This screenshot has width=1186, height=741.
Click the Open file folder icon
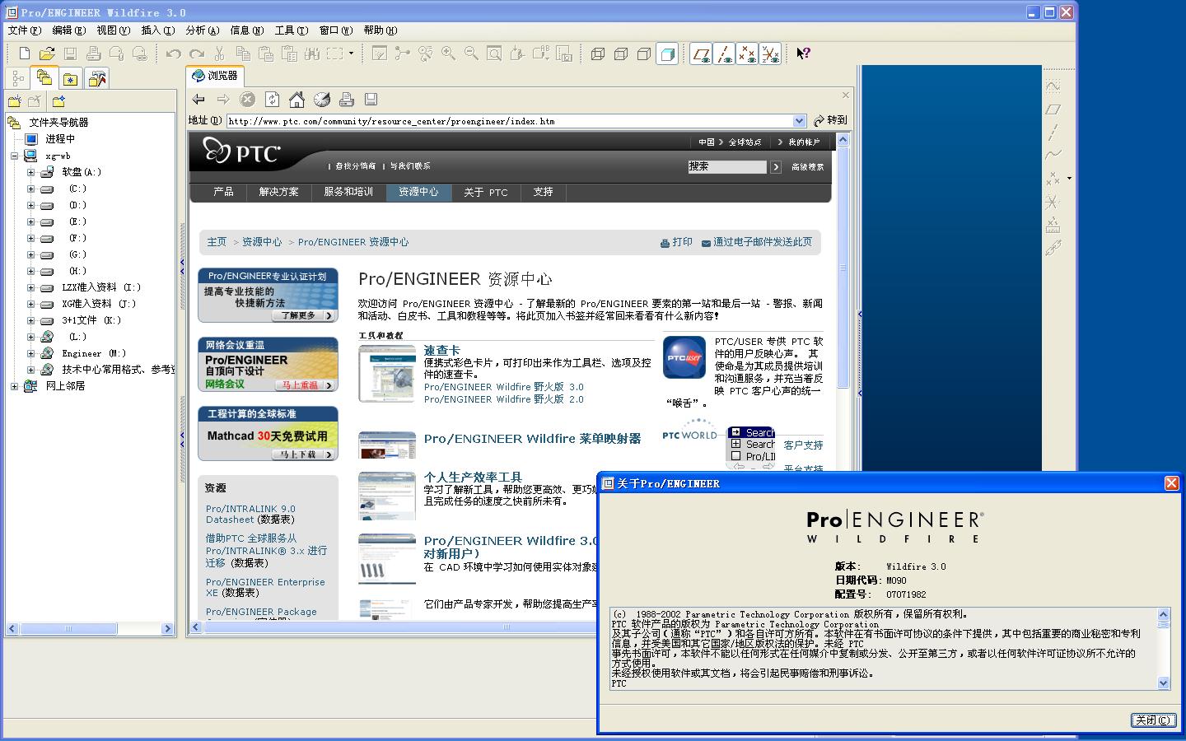point(47,54)
